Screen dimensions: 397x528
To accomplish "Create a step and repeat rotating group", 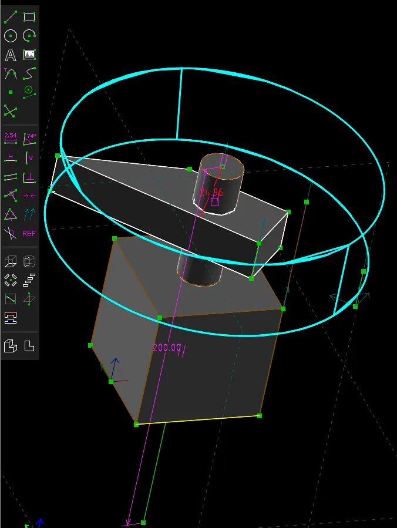I will coord(11,280).
